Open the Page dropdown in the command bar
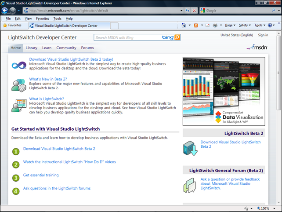Screen dimensions: 282x212 click(x=230, y=25)
